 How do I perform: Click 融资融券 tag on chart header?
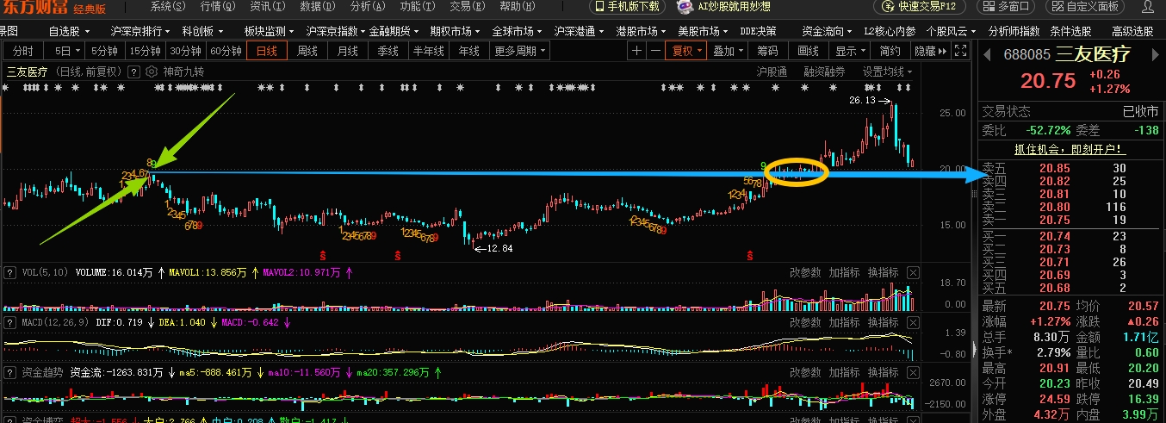[x=824, y=72]
